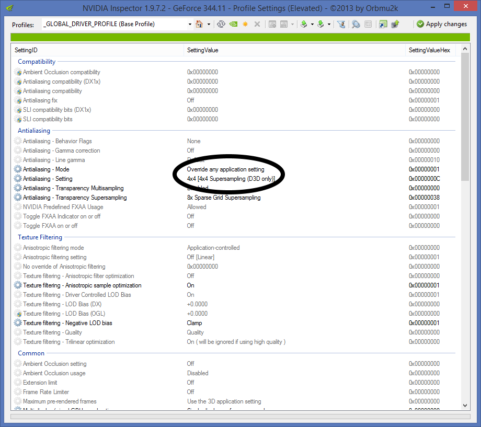Click the magnifier scan modified profiles icon
This screenshot has width=481, height=427.
(x=356, y=24)
